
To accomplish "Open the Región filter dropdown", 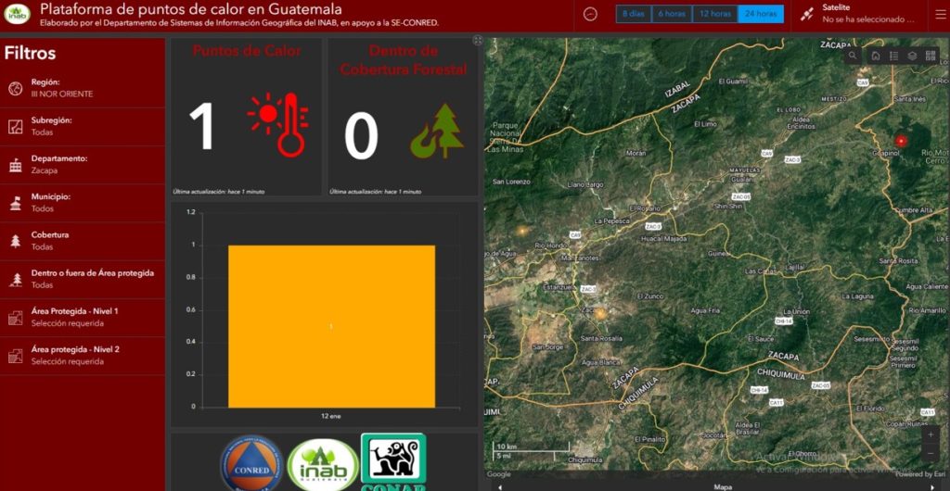I will [83, 88].
